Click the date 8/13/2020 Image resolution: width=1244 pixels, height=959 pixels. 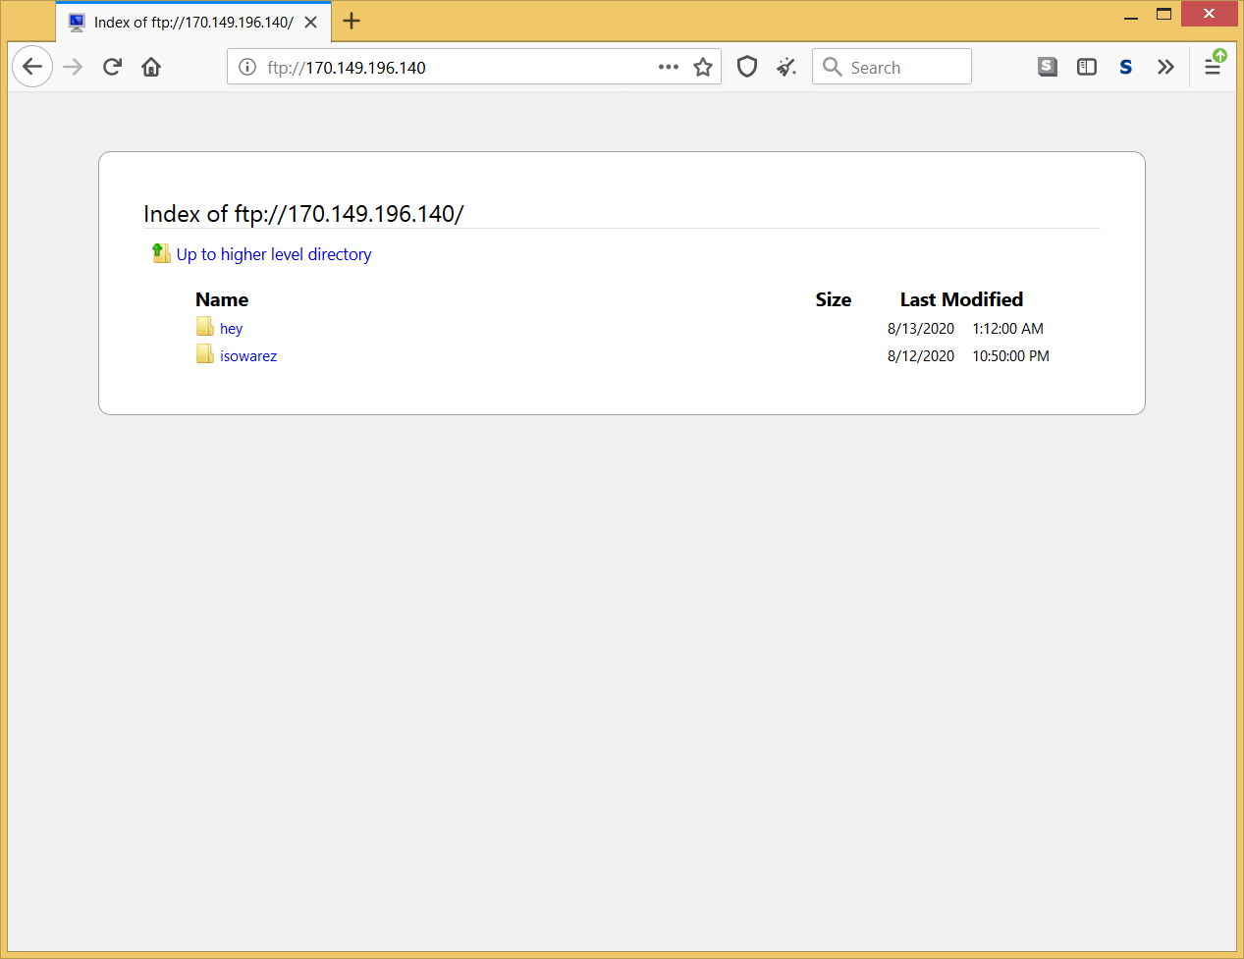[921, 329]
